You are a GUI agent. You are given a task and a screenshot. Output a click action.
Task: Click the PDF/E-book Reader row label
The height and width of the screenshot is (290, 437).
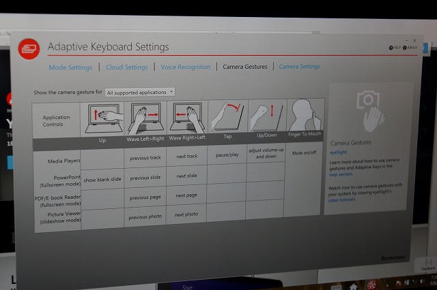pyautogui.click(x=57, y=201)
